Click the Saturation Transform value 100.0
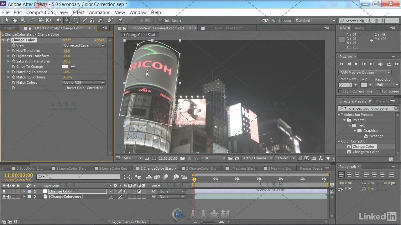The width and height of the screenshot is (401, 225). 66,61
